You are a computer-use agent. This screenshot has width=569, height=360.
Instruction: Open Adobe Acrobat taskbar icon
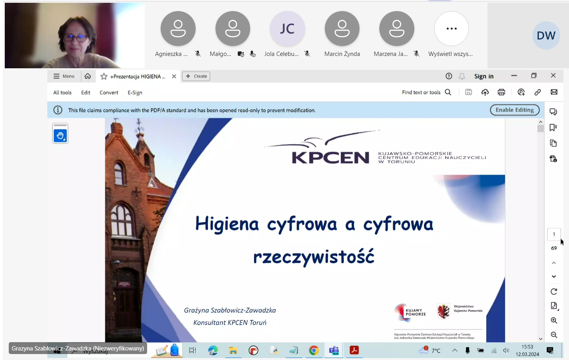coord(354,350)
